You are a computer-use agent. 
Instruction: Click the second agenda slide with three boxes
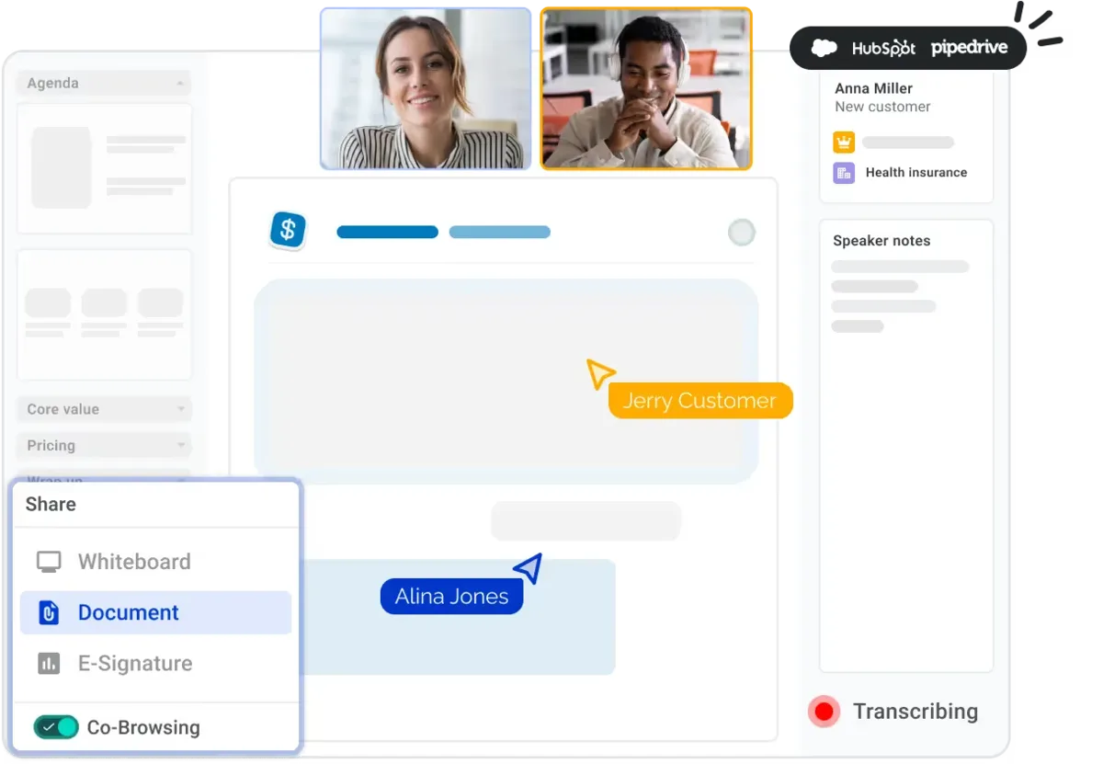(104, 314)
